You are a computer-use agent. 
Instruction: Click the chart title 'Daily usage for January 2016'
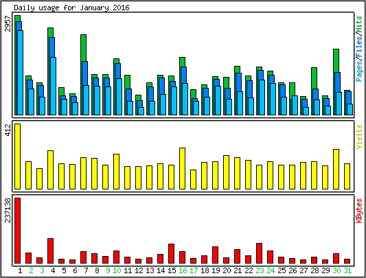point(71,8)
